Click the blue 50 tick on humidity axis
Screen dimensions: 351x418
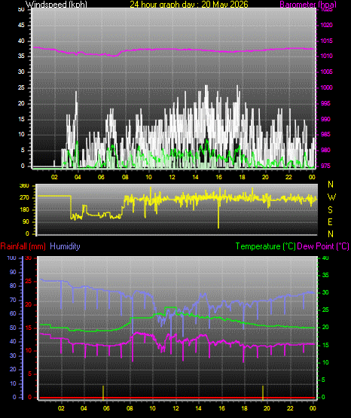coord(13,328)
